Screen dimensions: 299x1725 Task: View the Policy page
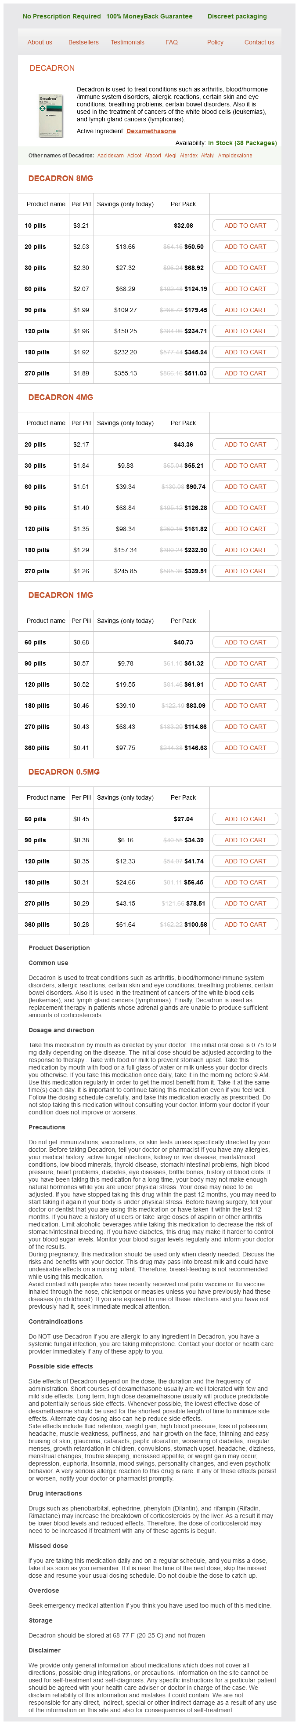215,42
